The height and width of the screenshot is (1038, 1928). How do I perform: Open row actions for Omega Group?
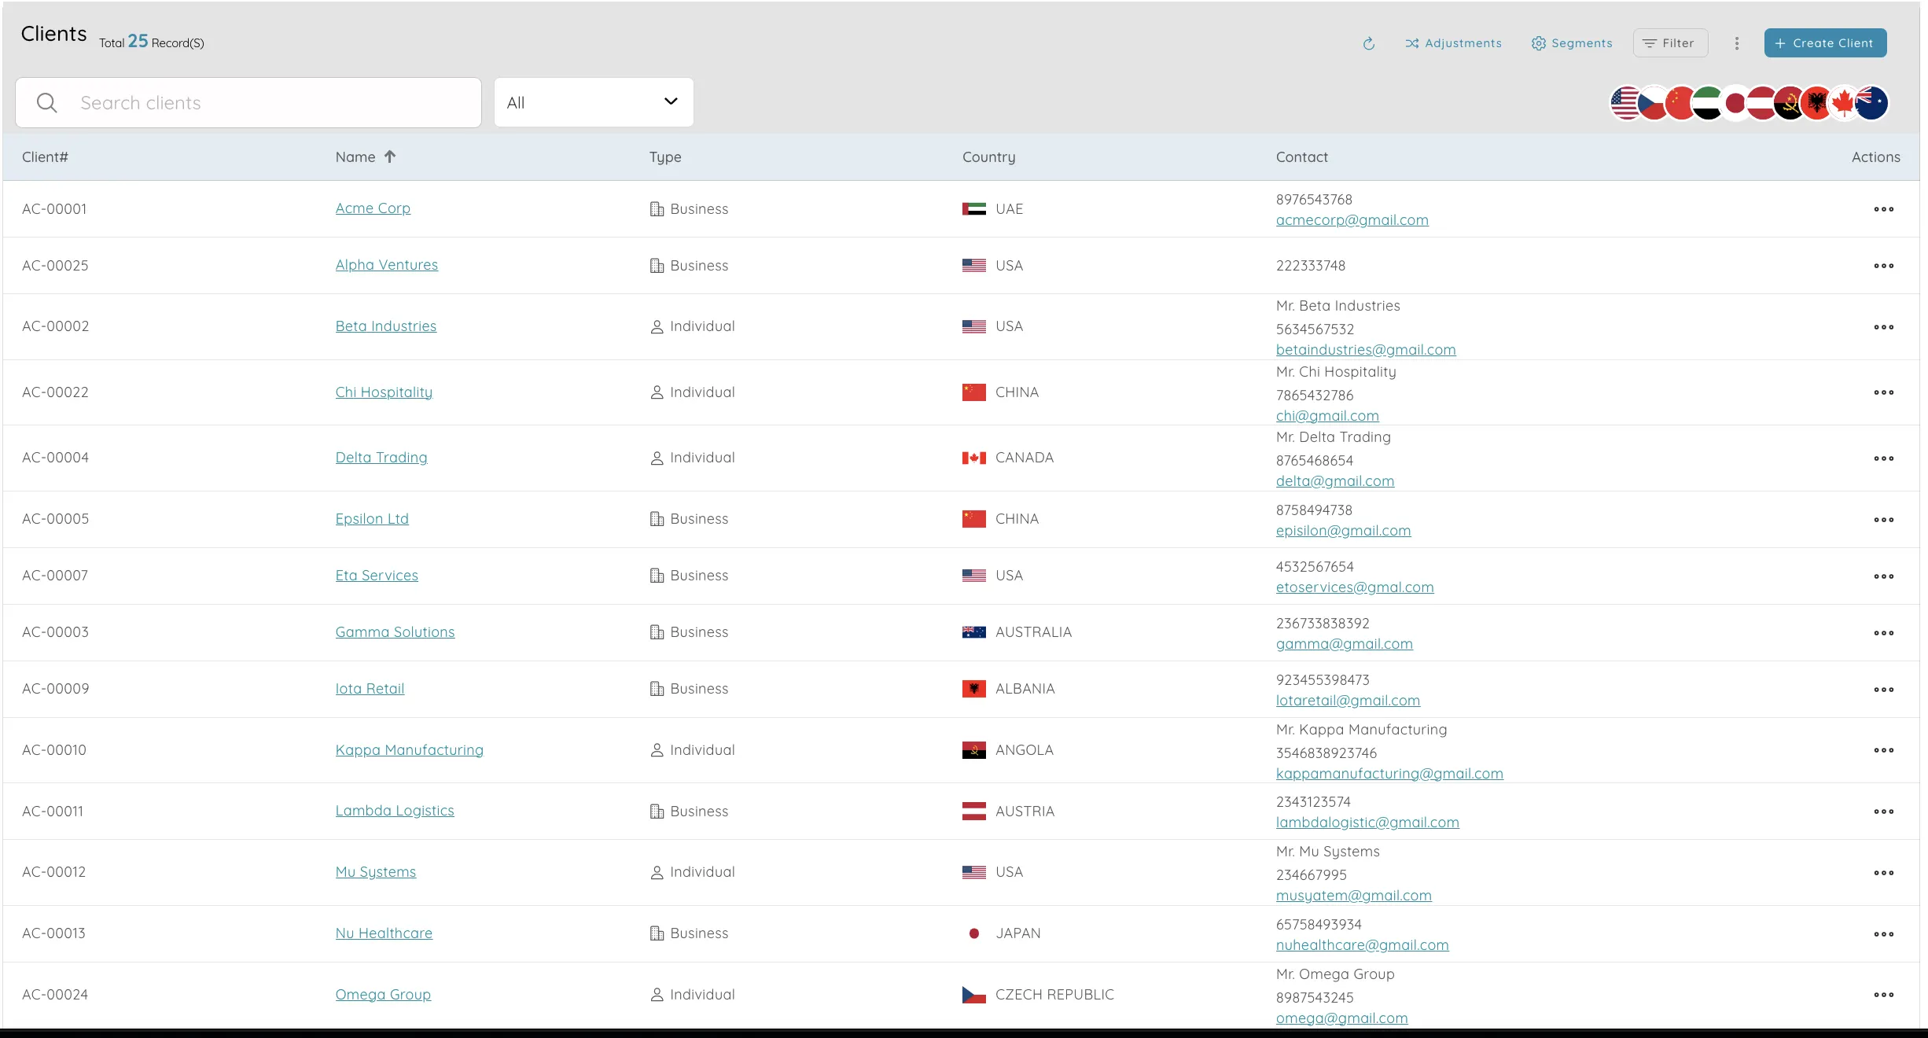point(1884,995)
